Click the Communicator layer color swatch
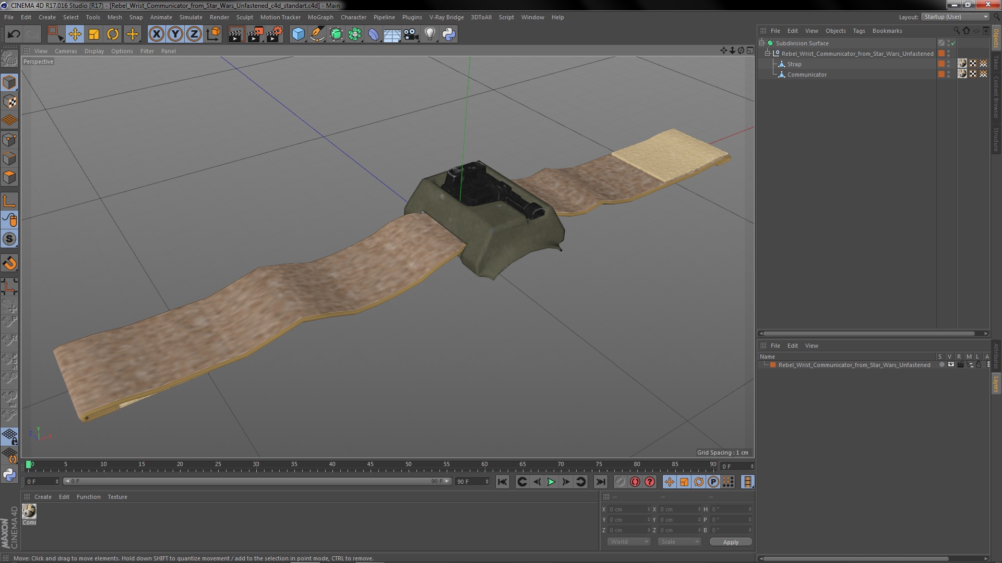Image resolution: width=1002 pixels, height=563 pixels. tap(941, 75)
